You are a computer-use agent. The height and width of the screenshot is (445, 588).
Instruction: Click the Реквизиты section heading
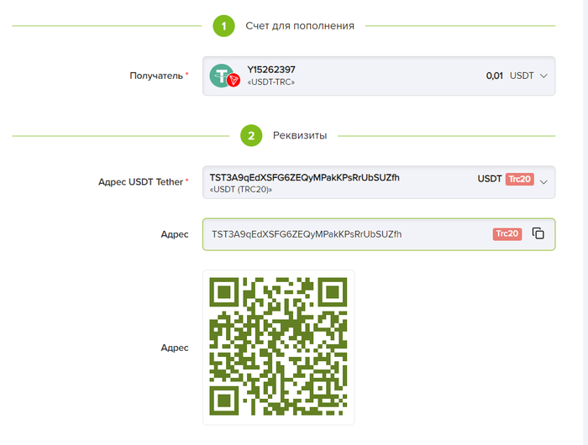[x=300, y=135]
